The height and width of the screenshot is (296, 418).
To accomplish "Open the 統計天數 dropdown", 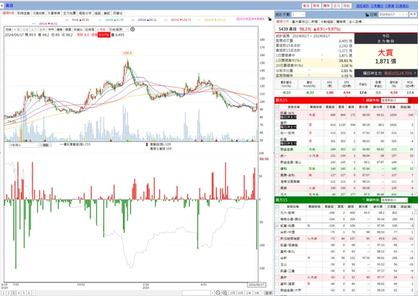I will point(298,14).
